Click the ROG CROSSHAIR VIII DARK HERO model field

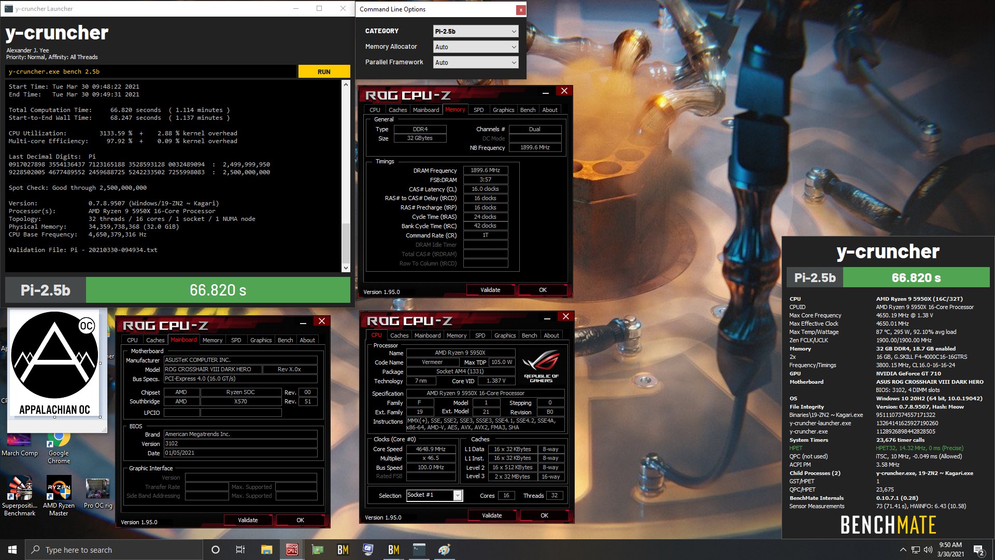pyautogui.click(x=212, y=369)
